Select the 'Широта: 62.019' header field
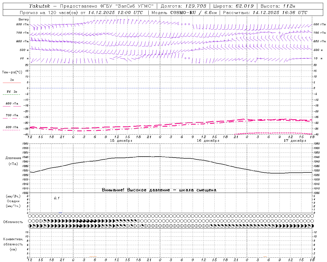Image resolution: width=327 pixels, height=262 pixels. pos(233,6)
